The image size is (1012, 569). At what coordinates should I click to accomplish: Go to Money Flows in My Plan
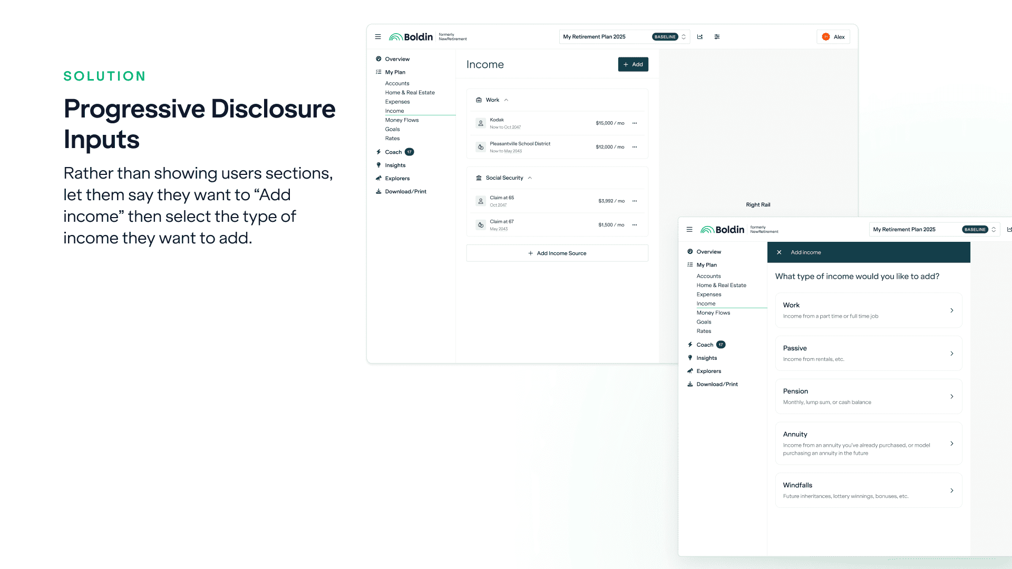(402, 120)
